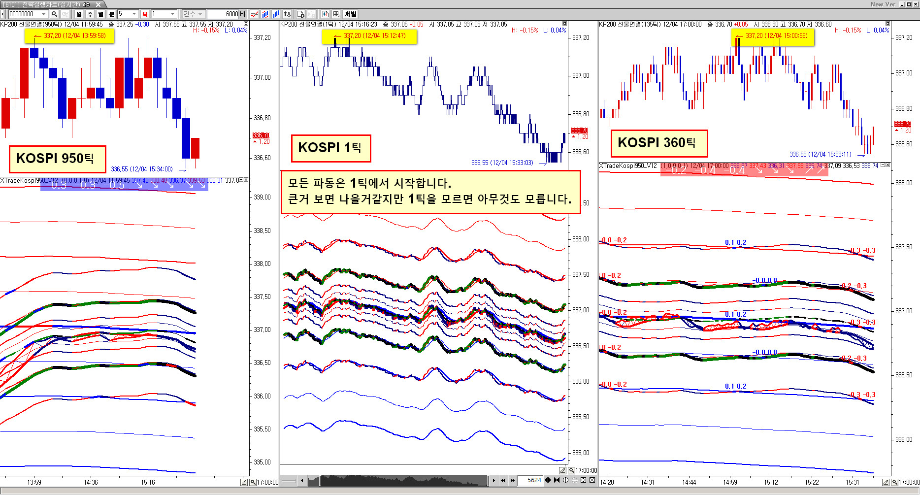Click the pencil edit icon under the middle chart
The height and width of the screenshot is (495, 920).
[563, 470]
